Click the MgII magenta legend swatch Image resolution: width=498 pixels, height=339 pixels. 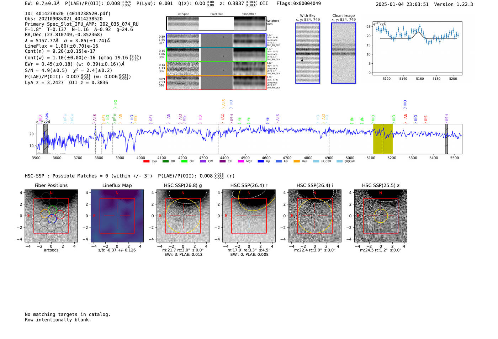point(241,161)
